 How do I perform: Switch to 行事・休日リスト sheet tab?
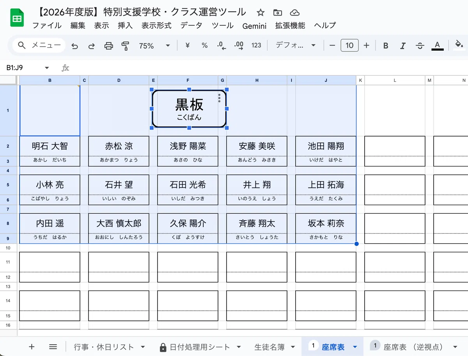click(104, 347)
